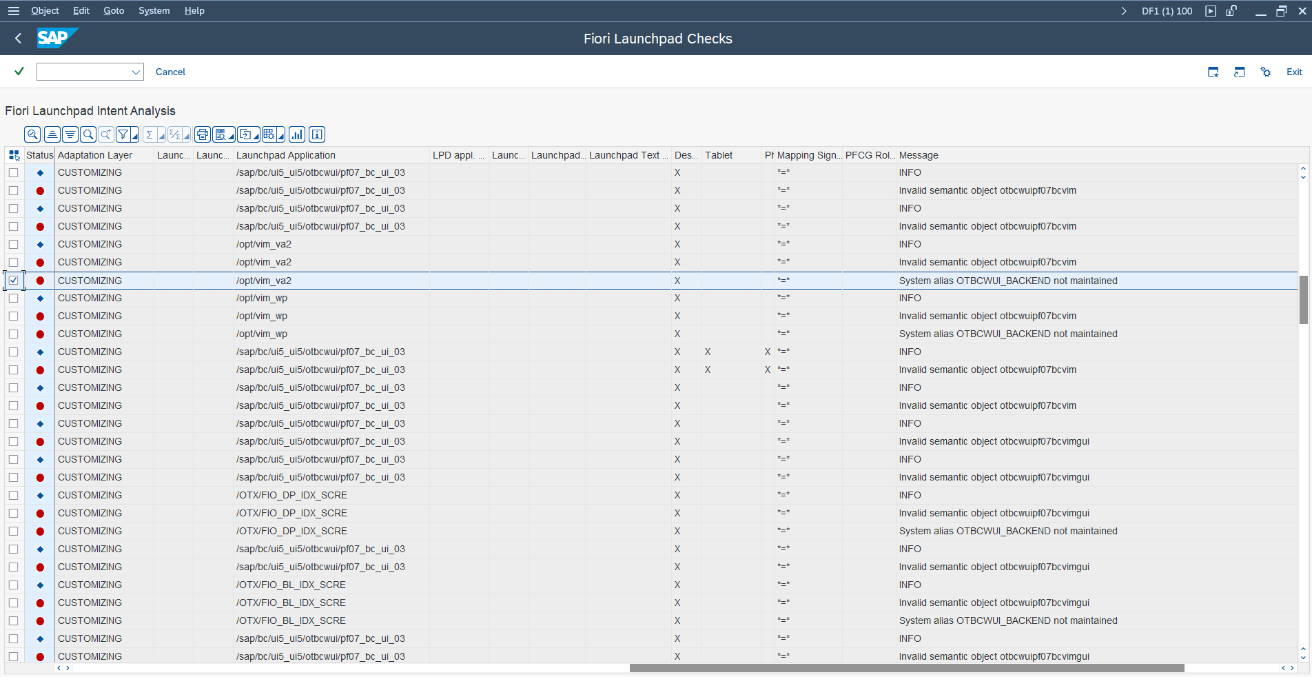Open the Find search icon in the toolbar
1312x677 pixels.
[x=88, y=134]
